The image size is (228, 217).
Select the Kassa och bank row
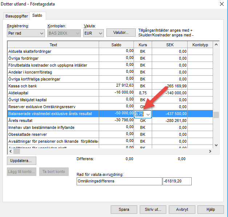pyautogui.click(x=53, y=86)
